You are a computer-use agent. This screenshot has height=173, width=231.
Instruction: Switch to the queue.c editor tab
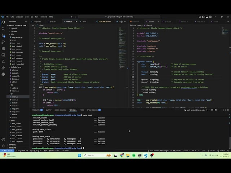coord(53,22)
